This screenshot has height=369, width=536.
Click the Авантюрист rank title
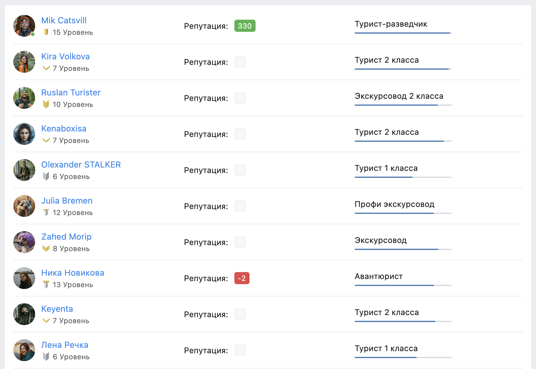[x=379, y=276]
